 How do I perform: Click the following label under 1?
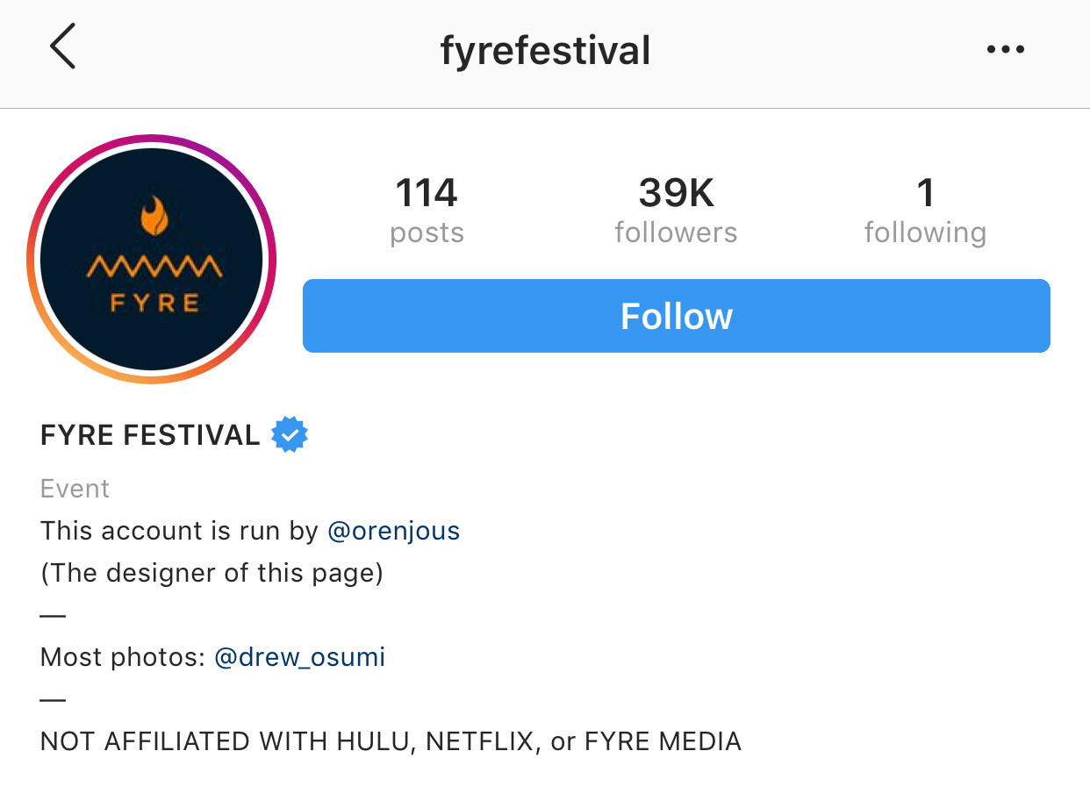(x=926, y=232)
